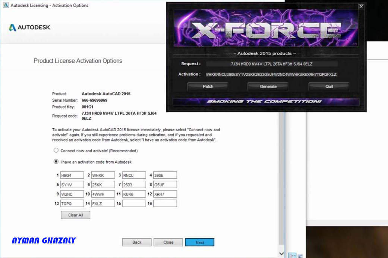The image size is (388, 258).
Task: Click the Activation field in X-Force
Action: 271,74
